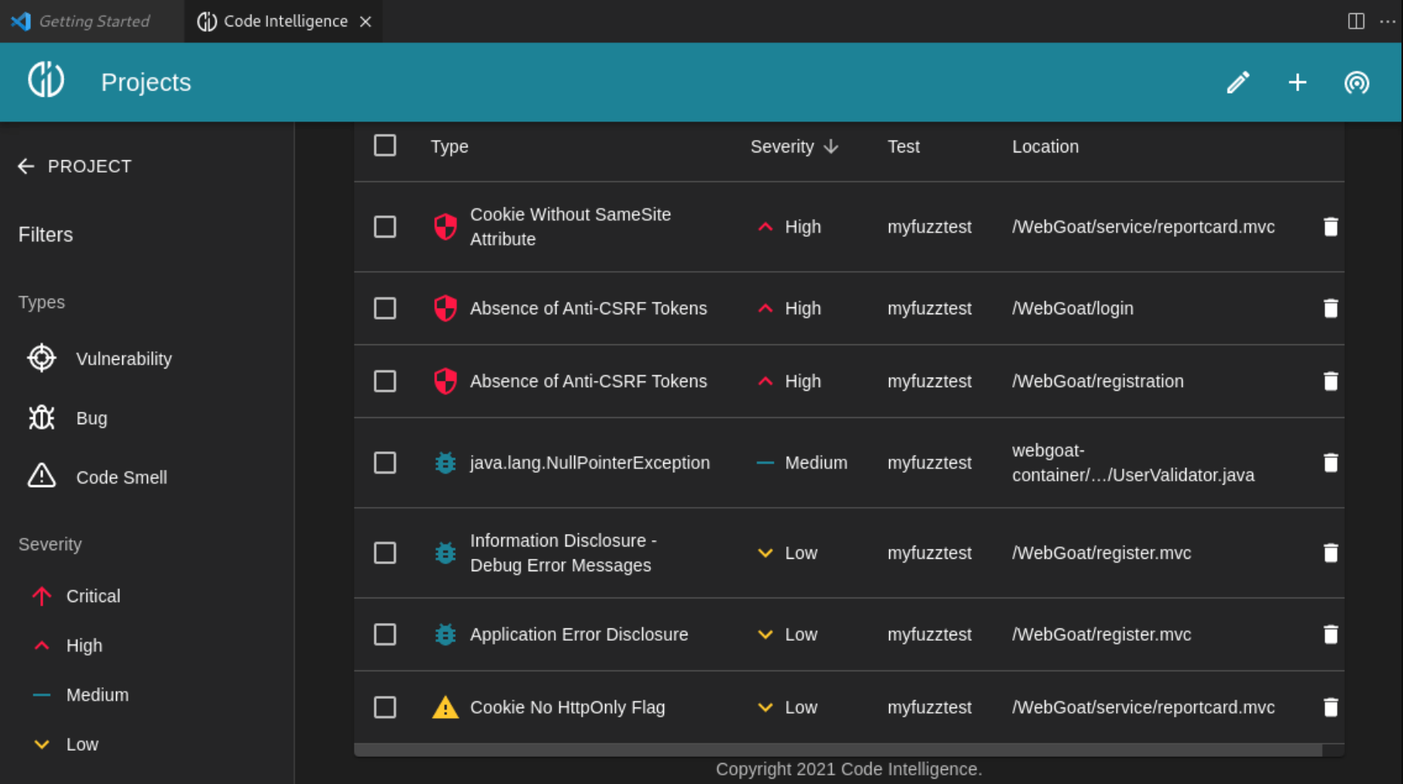Click shield icon of /WebGoat/login row
This screenshot has width=1403, height=784.
click(445, 308)
